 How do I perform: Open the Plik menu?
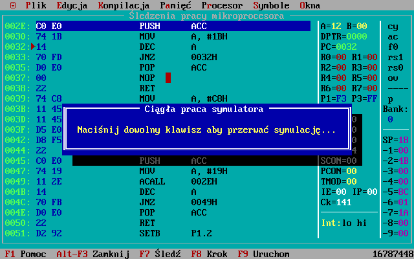pos(36,5)
